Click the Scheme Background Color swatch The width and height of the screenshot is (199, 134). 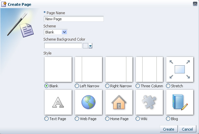[85, 46]
